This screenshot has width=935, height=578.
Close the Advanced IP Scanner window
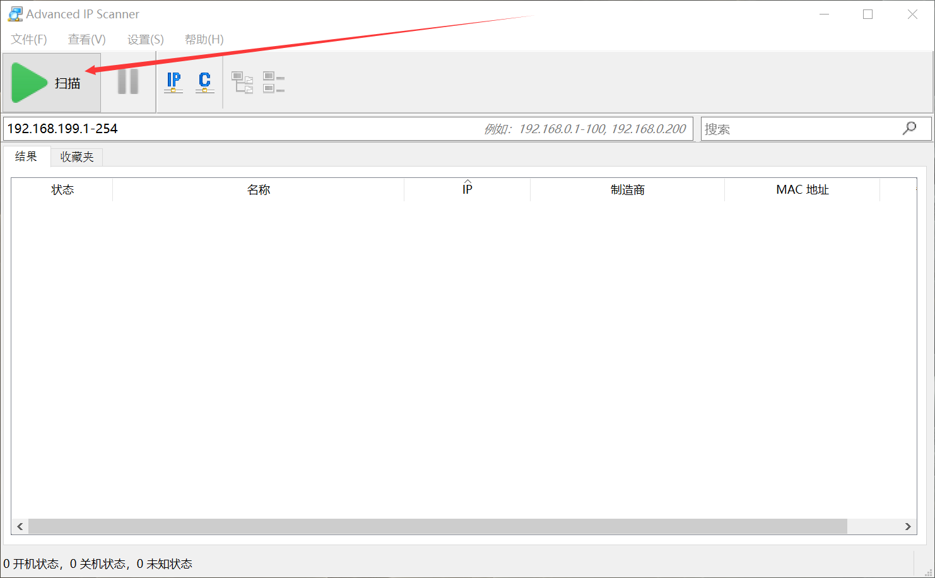912,15
